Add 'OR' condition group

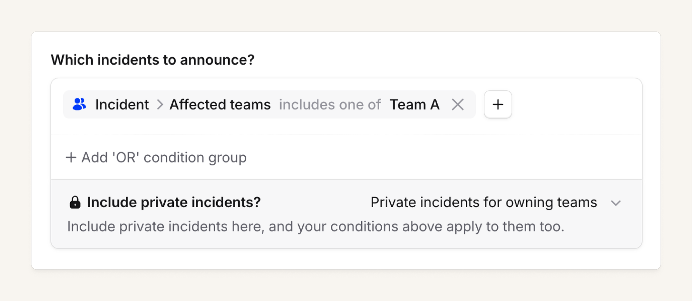pos(156,157)
